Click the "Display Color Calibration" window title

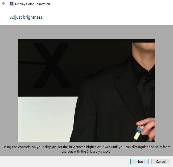click(32, 4)
